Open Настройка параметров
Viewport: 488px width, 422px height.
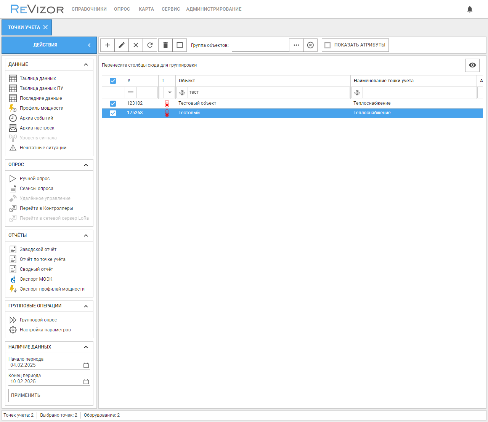tap(45, 330)
